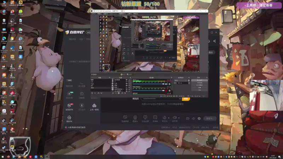The image size is (283, 159).
Task: Open 全民乐PK tool
Action: (69, 107)
